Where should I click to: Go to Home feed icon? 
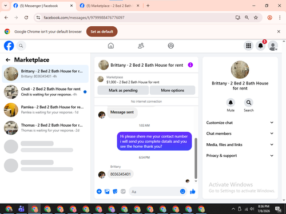[x=111, y=46]
